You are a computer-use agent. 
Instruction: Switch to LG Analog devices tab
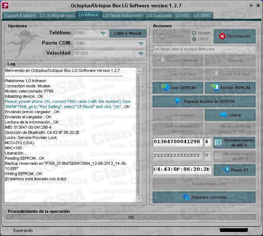57,15
